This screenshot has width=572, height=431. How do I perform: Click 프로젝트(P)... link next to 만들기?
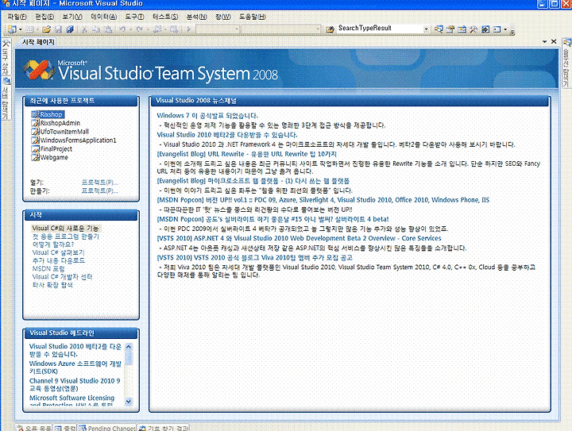coord(99,190)
